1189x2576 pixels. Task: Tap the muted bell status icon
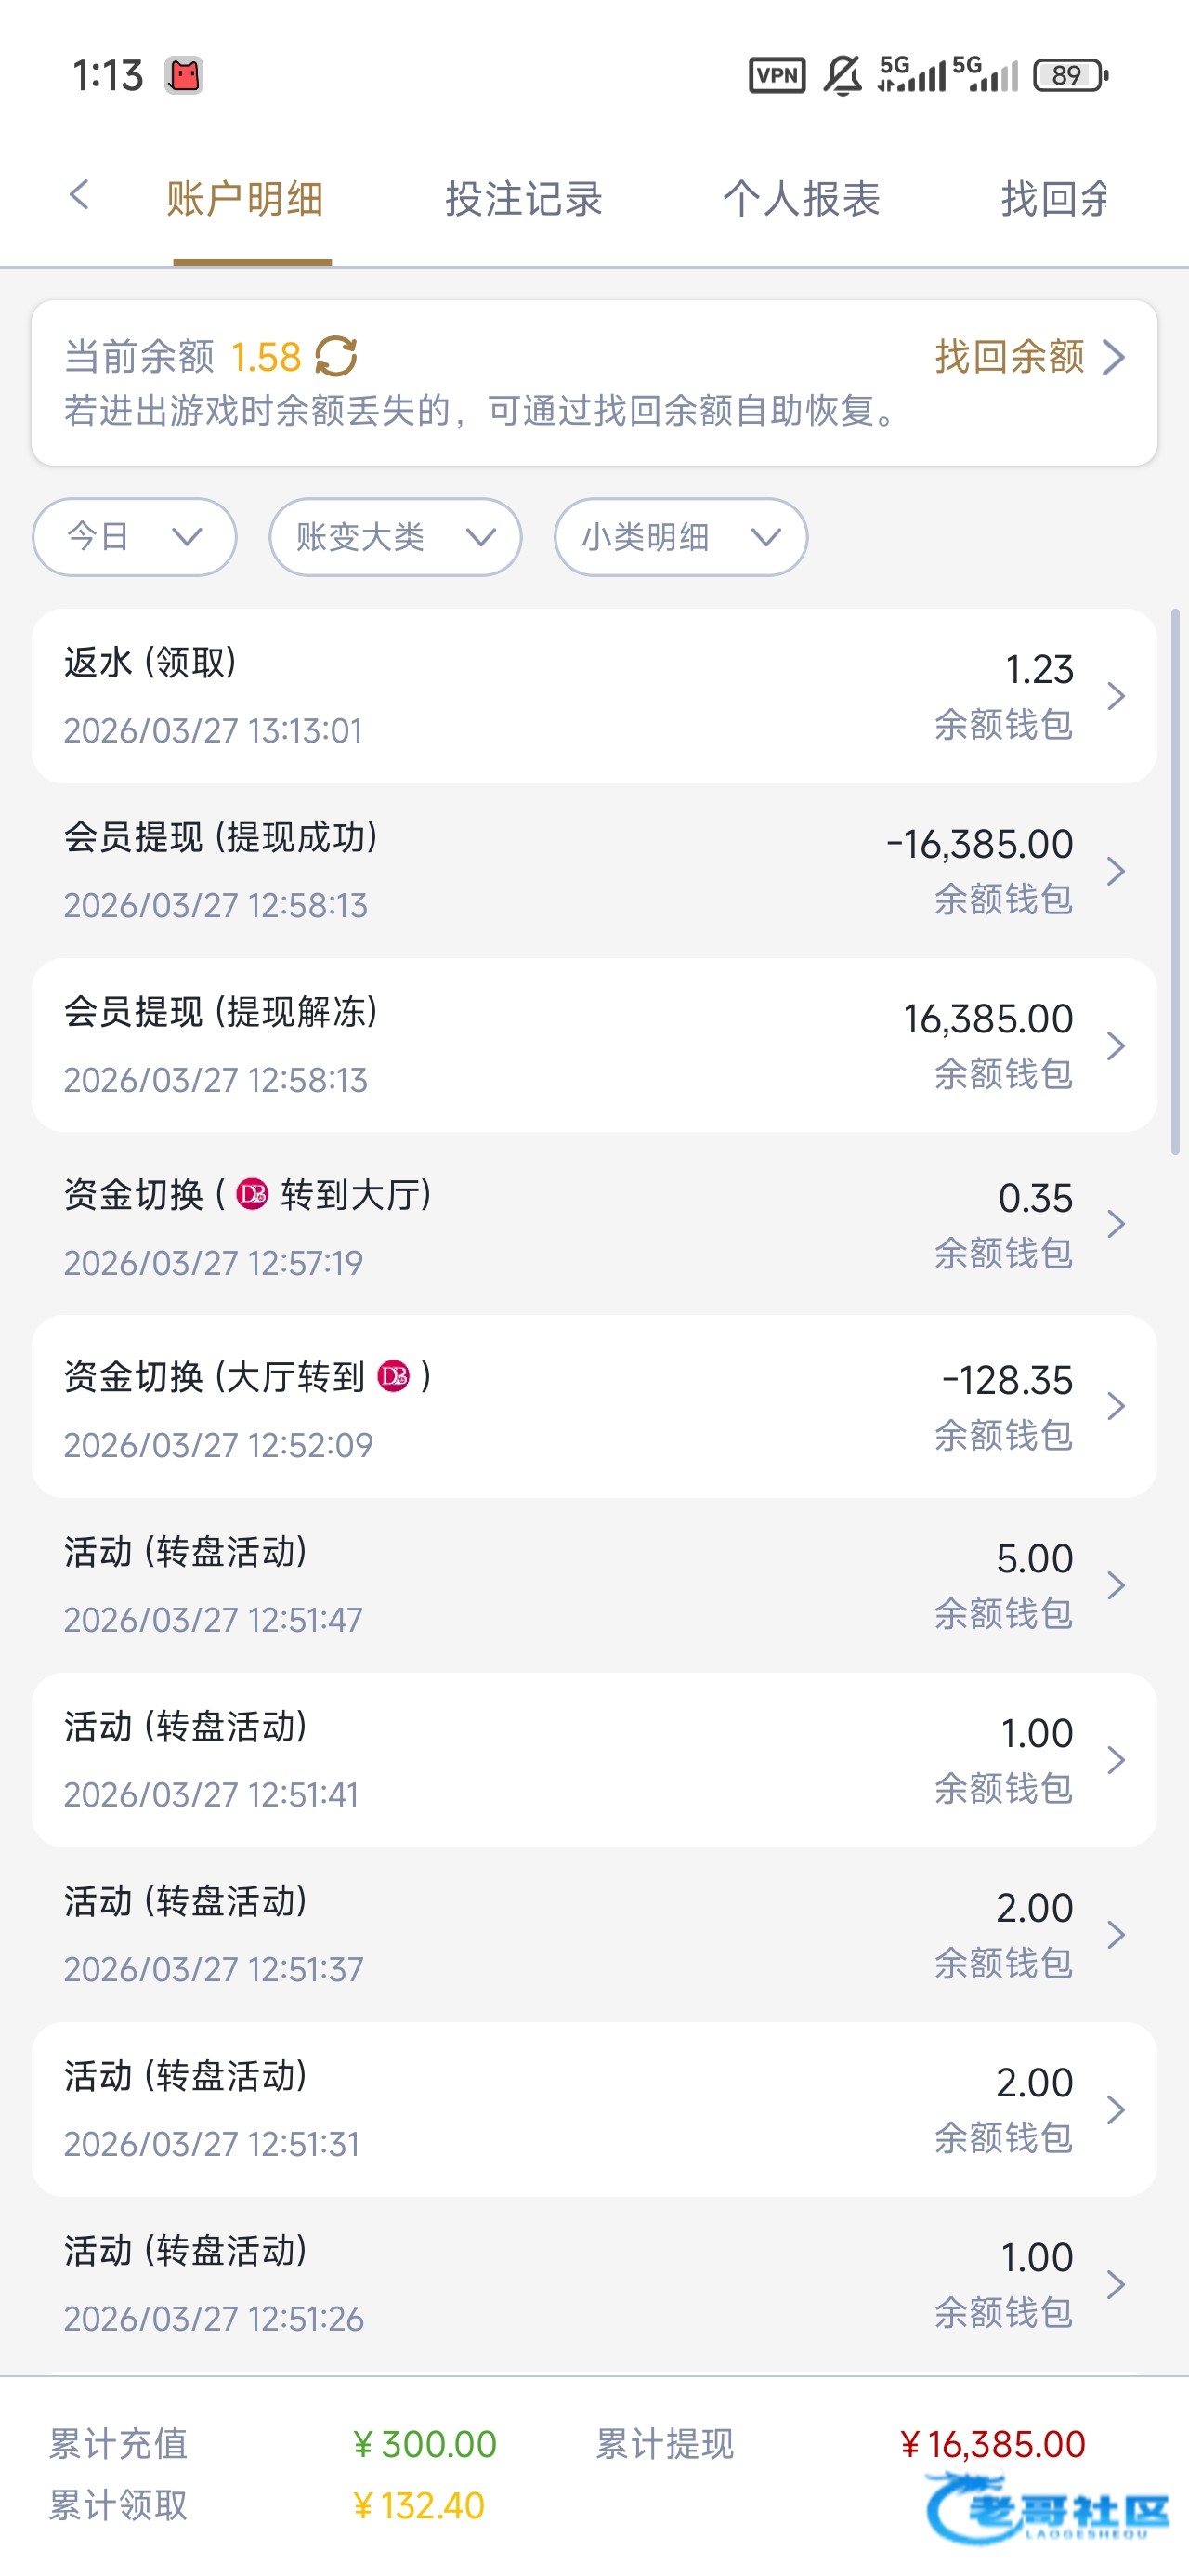point(842,75)
